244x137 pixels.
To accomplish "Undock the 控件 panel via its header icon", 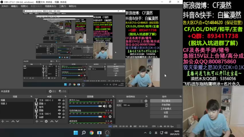I will coord(181,97).
